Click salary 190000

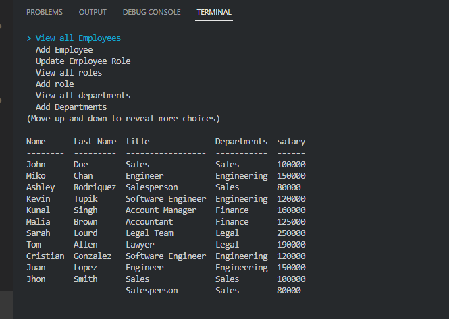291,244
